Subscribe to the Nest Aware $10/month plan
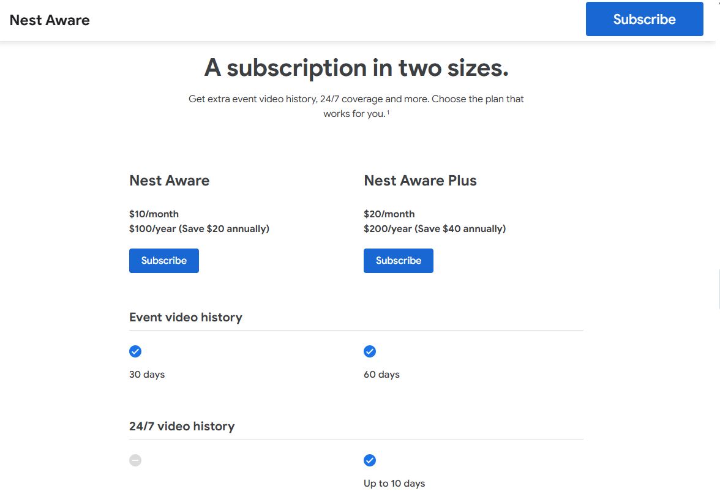The image size is (720, 494). 164,261
